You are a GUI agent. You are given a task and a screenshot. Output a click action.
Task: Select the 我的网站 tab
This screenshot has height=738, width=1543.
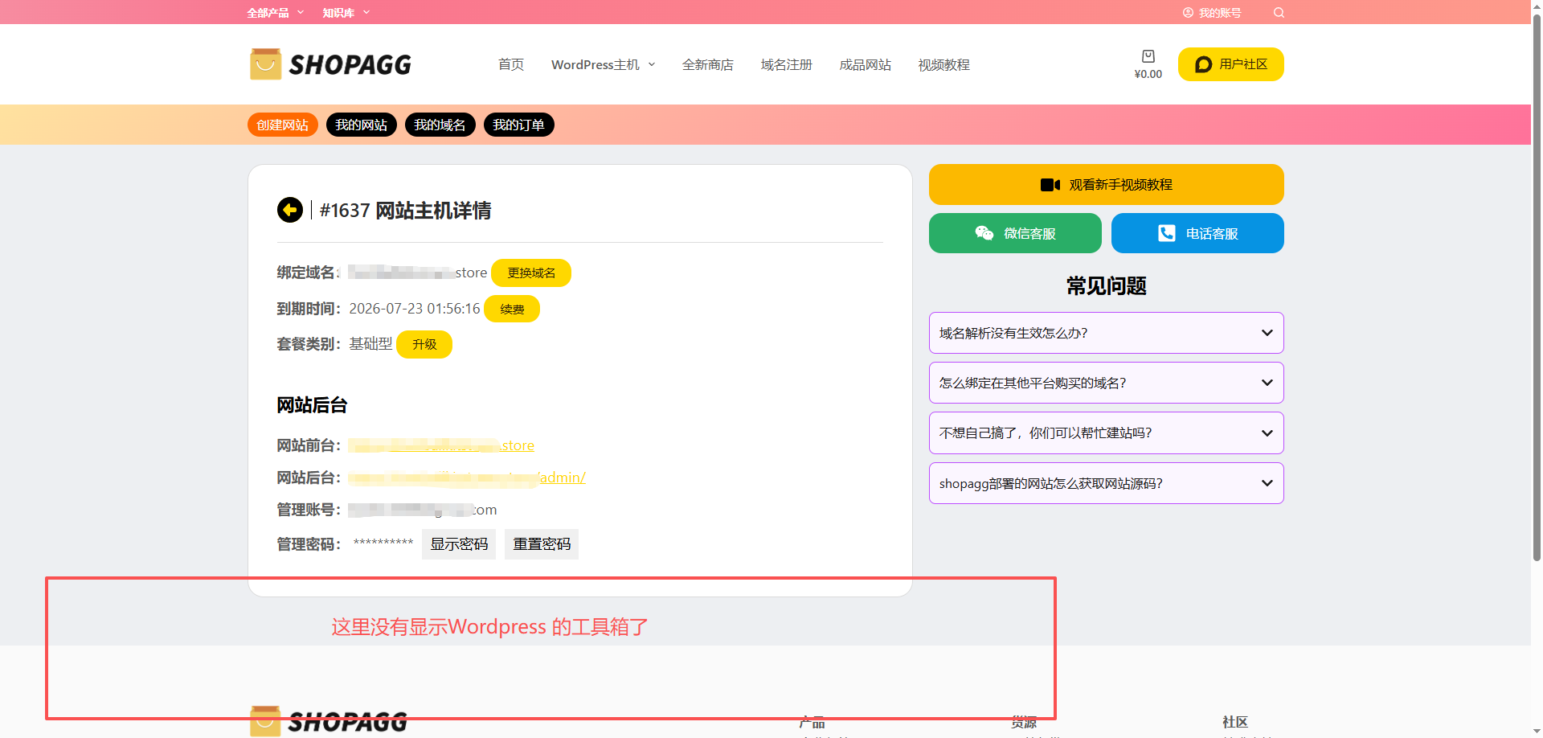(x=362, y=125)
